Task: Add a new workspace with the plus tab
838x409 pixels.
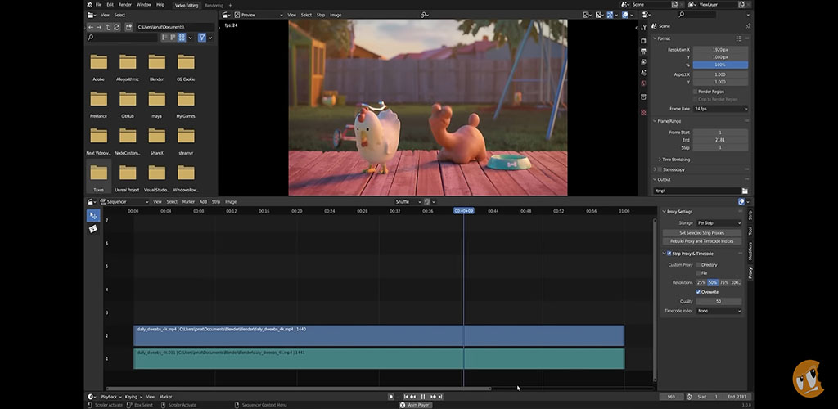Action: pos(230,6)
